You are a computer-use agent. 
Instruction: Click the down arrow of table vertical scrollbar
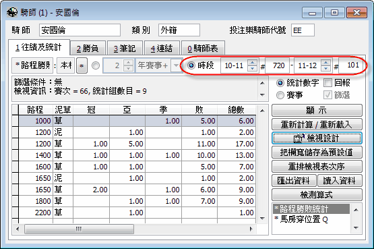pyautogui.click(x=262, y=218)
